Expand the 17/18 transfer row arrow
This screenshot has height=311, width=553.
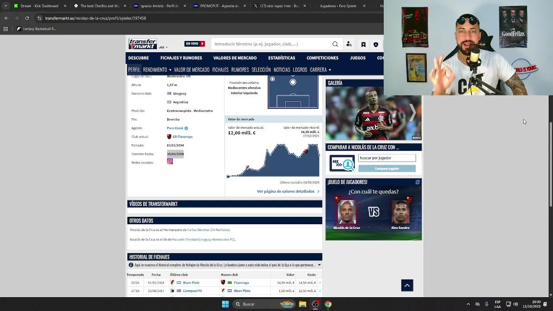[x=320, y=291]
